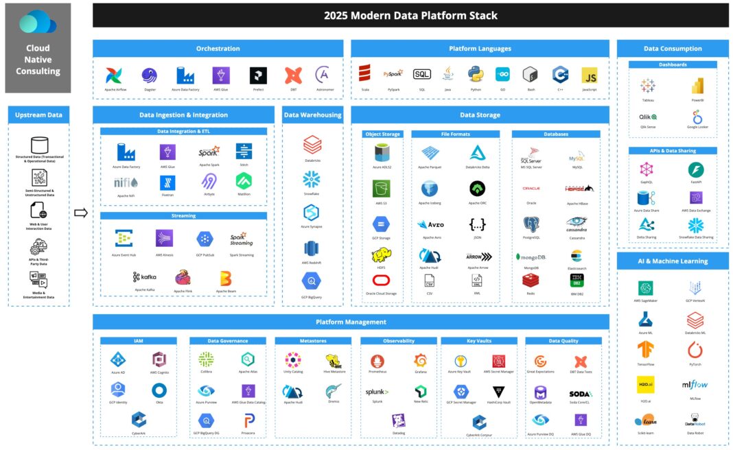Click the MongoDB database logo
Image resolution: width=733 pixels, height=450 pixels.
pyautogui.click(x=530, y=257)
